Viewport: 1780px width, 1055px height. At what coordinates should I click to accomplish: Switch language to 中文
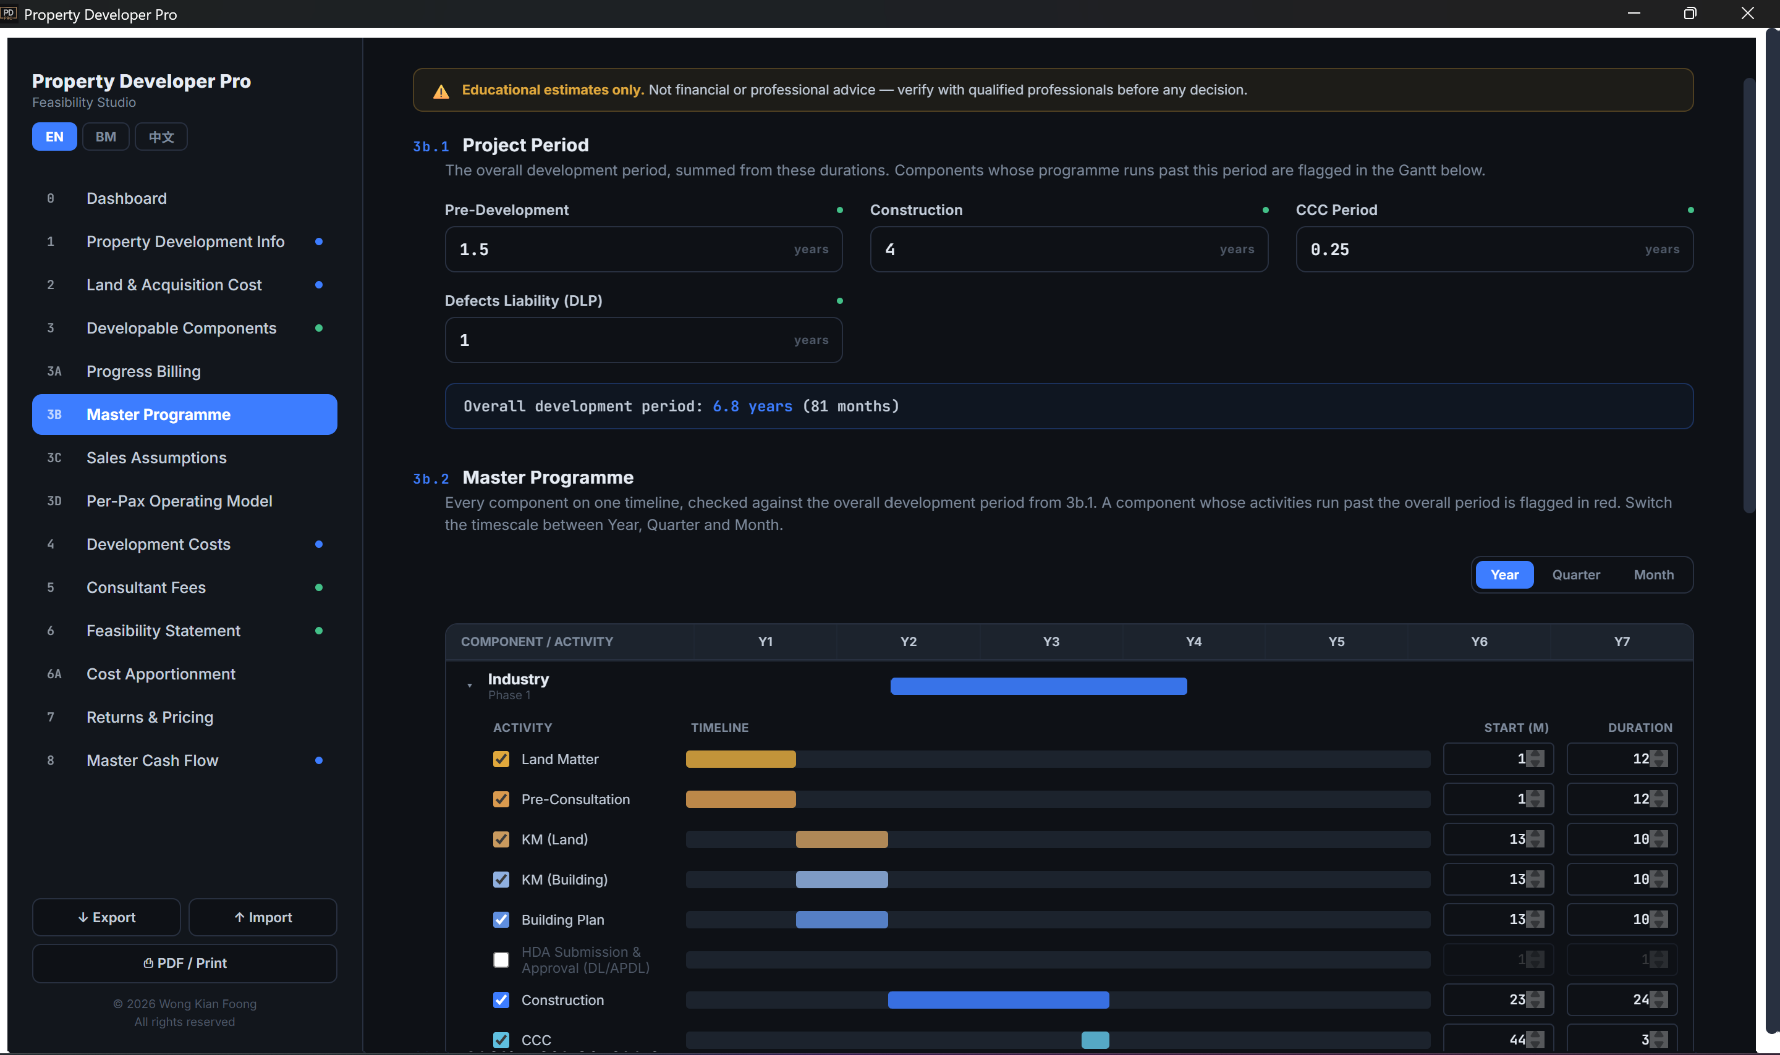(x=161, y=137)
